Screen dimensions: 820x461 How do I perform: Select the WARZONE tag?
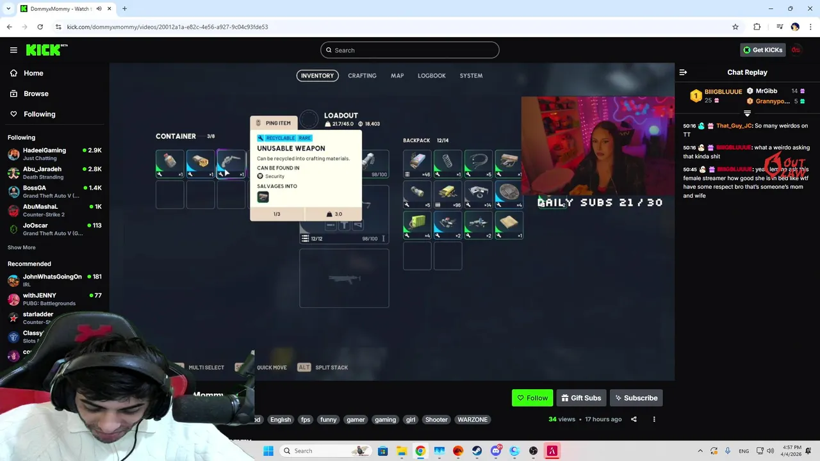[x=472, y=419]
